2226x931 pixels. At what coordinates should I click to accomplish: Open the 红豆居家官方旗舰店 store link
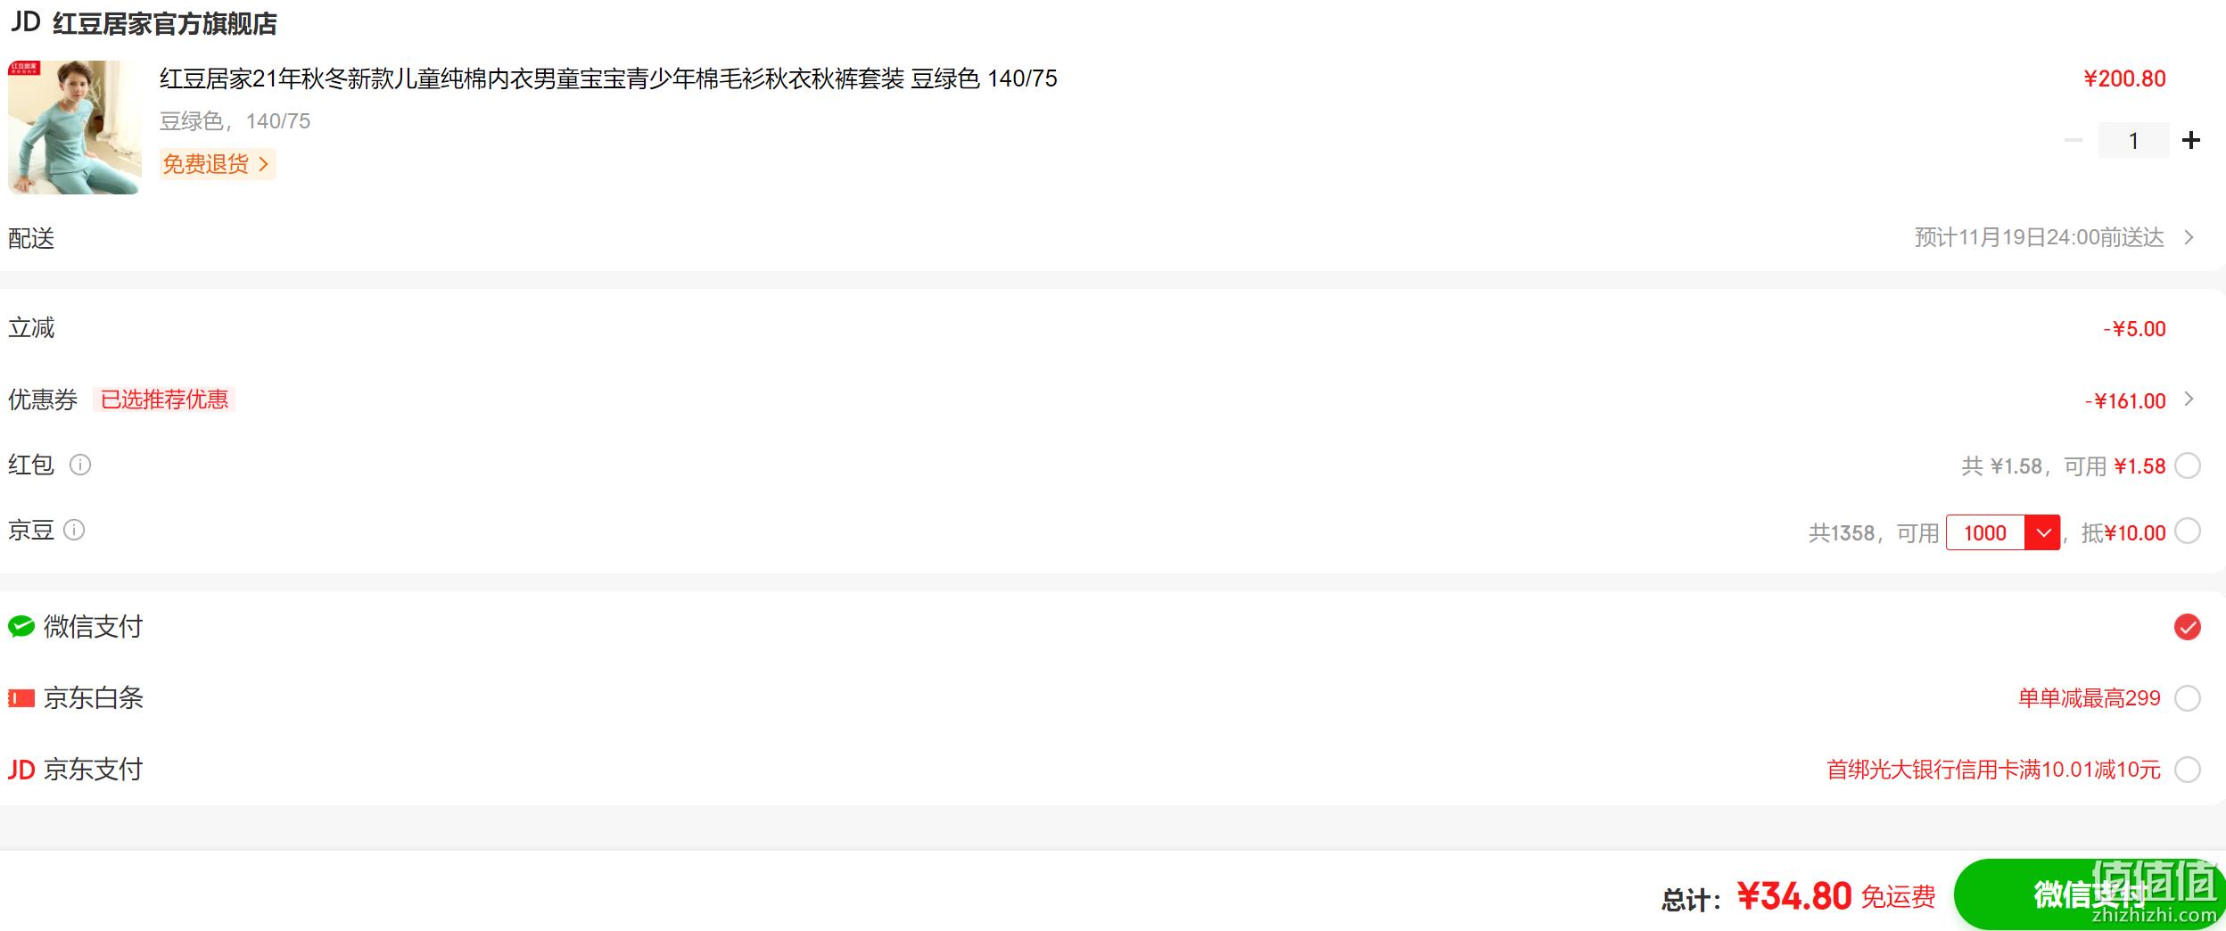click(x=165, y=24)
